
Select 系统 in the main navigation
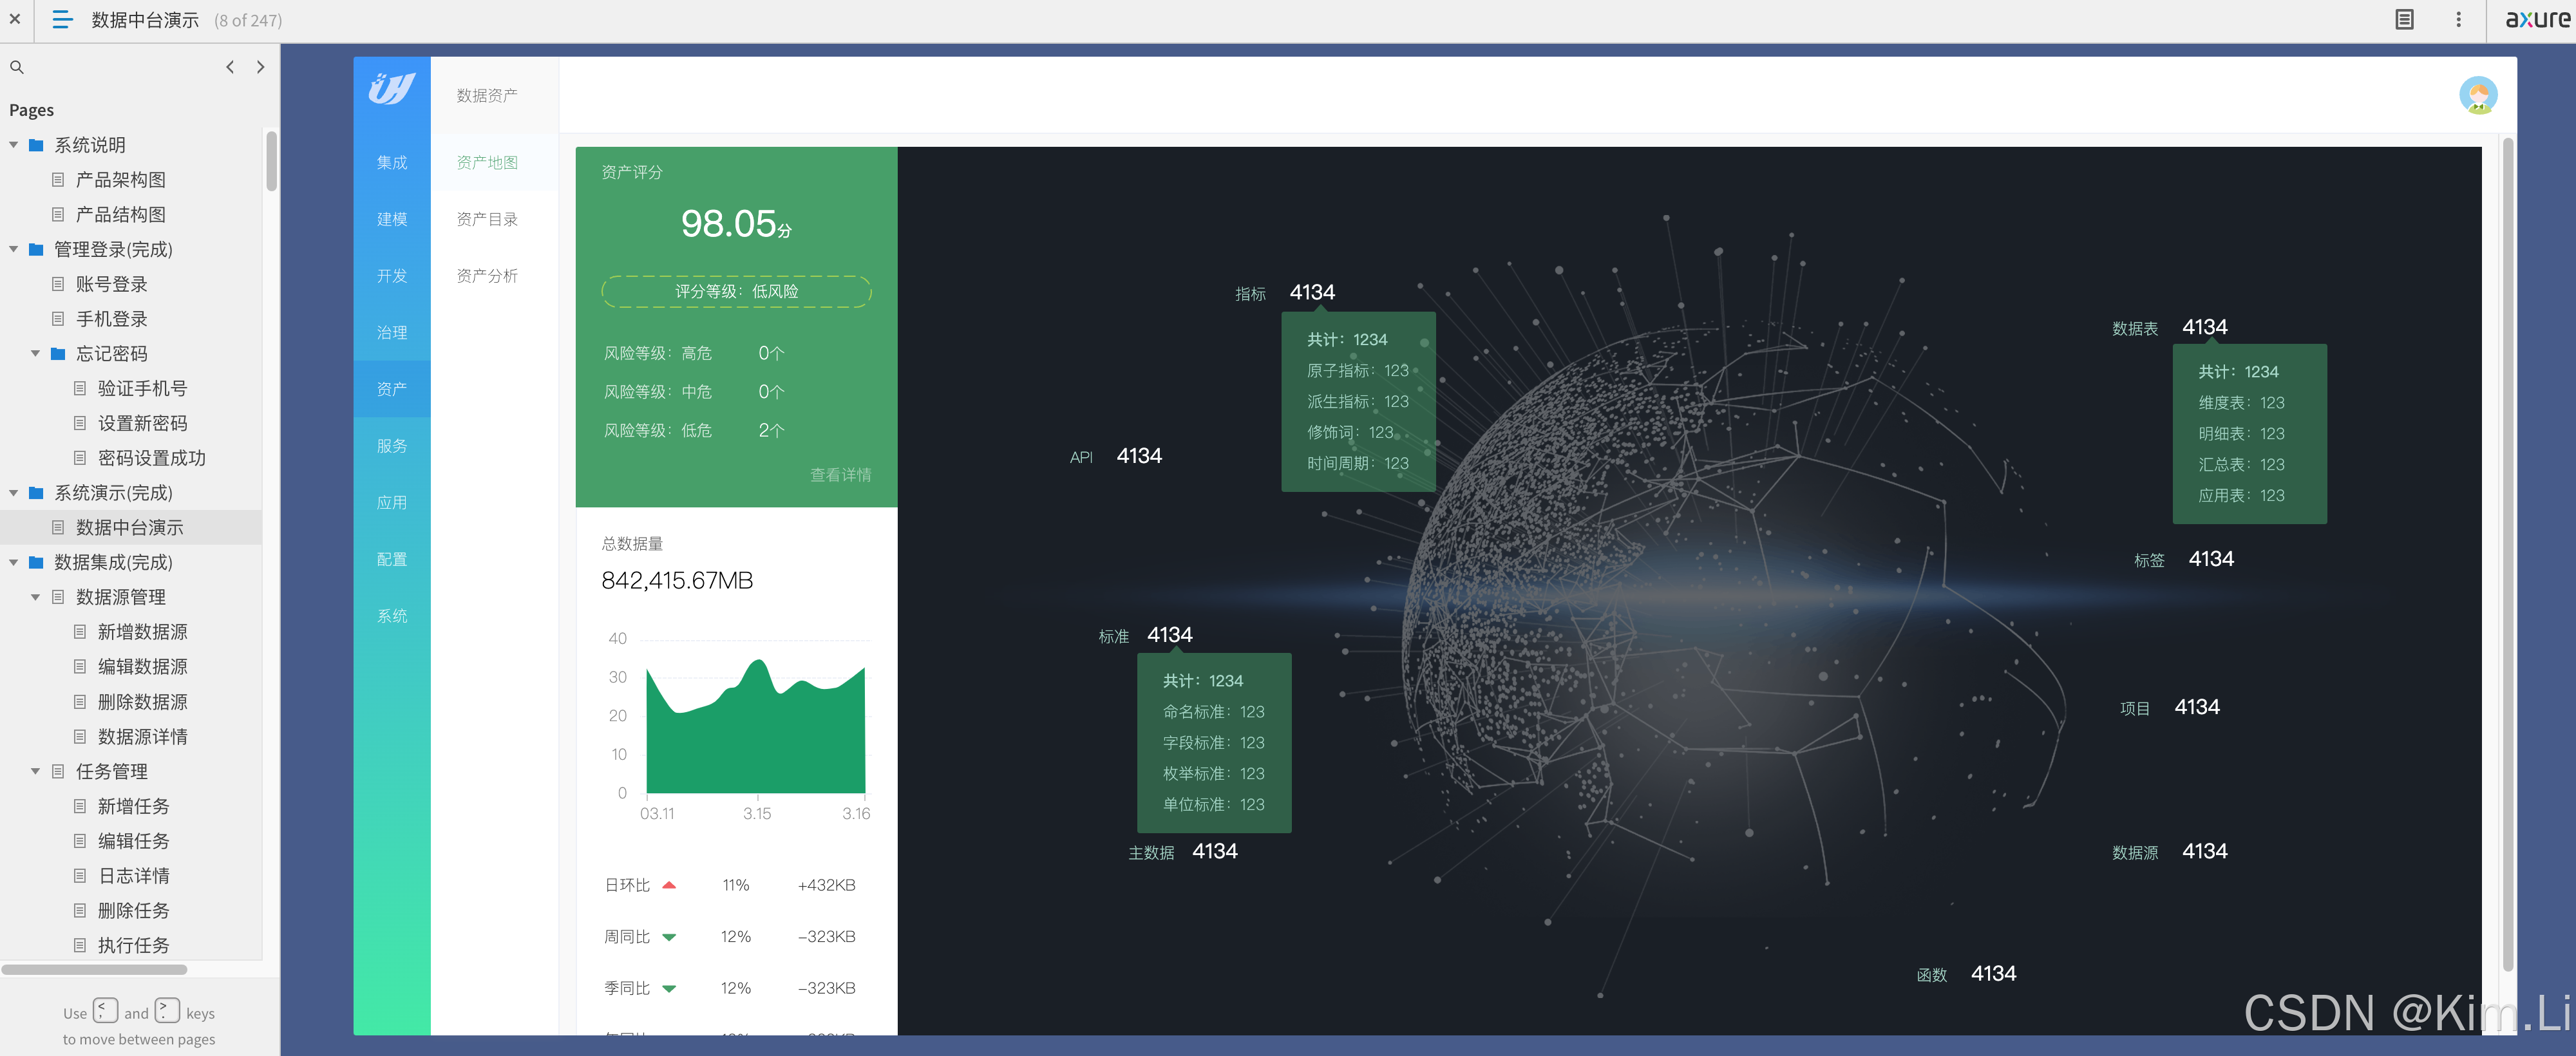click(x=392, y=616)
